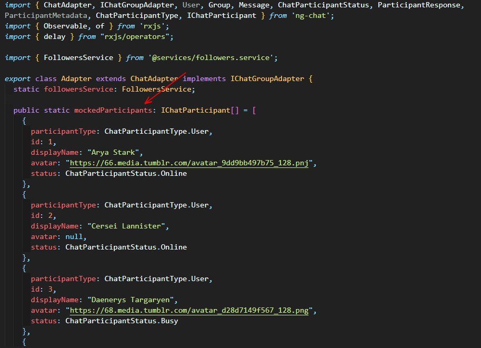
Task: Click FollowersService in the import statement
Action: pyautogui.click(x=78, y=58)
